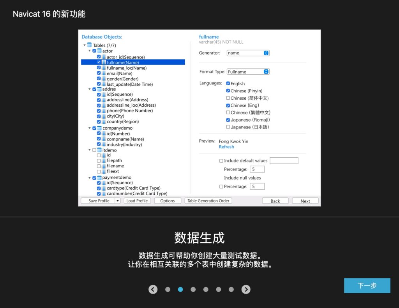
Task: Click the 下一步 button
Action: point(367,285)
